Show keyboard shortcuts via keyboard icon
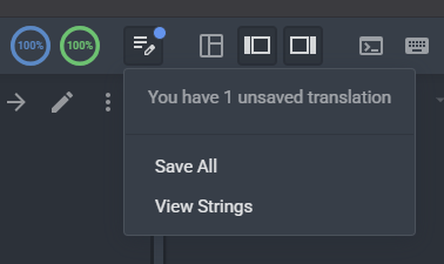444x264 pixels. pos(416,46)
